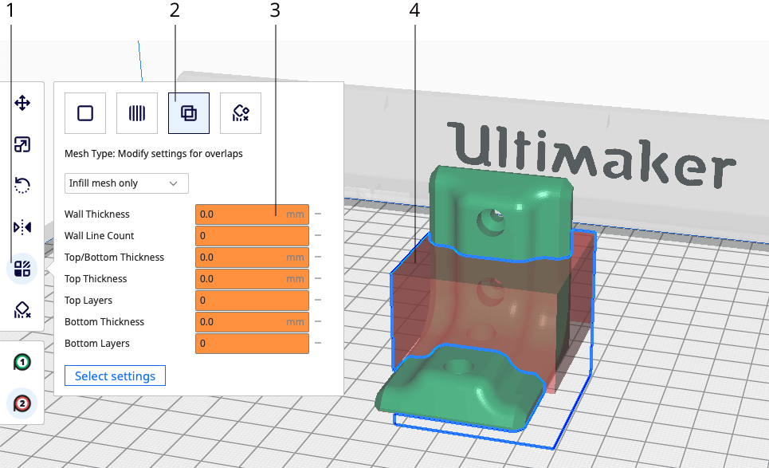Open the Infill mesh only dropdown
This screenshot has height=468, width=769.
pyautogui.click(x=126, y=183)
